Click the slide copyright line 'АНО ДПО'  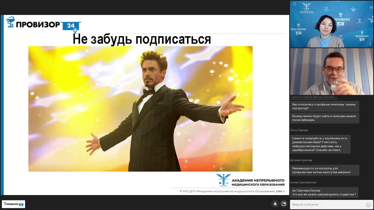click(232, 191)
